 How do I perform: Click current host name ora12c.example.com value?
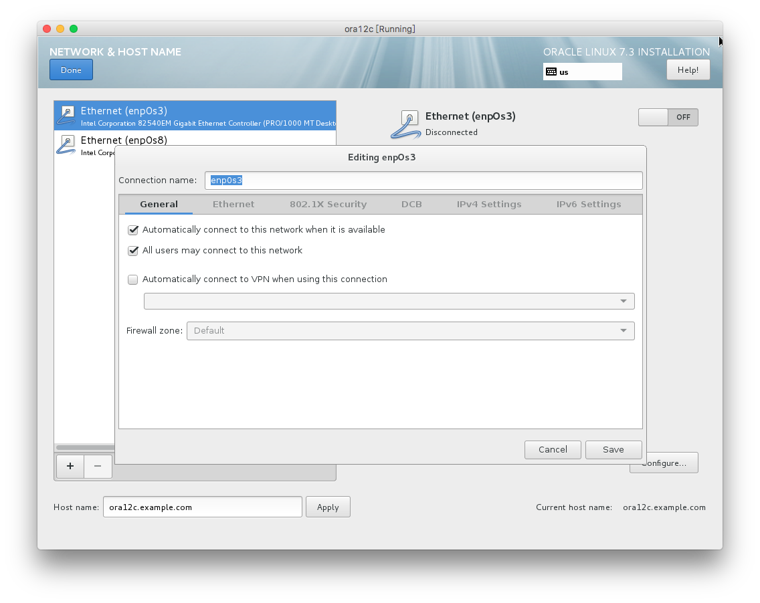(x=664, y=507)
